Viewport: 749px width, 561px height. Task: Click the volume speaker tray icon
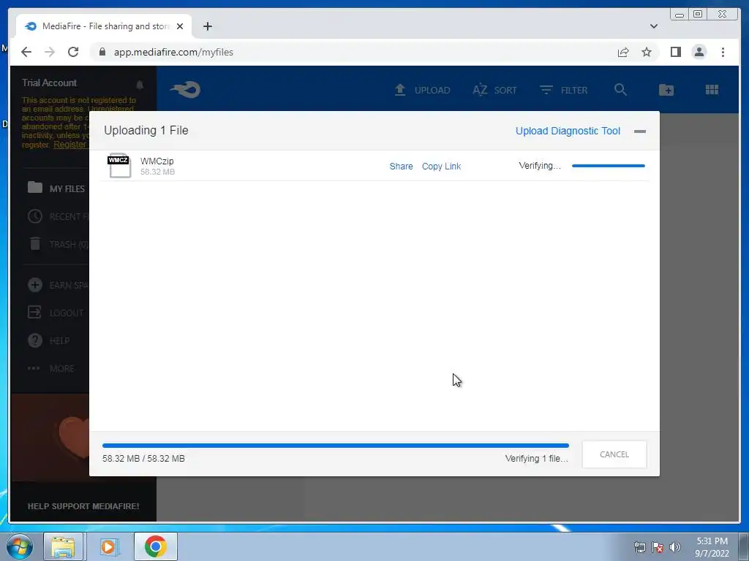(x=675, y=547)
